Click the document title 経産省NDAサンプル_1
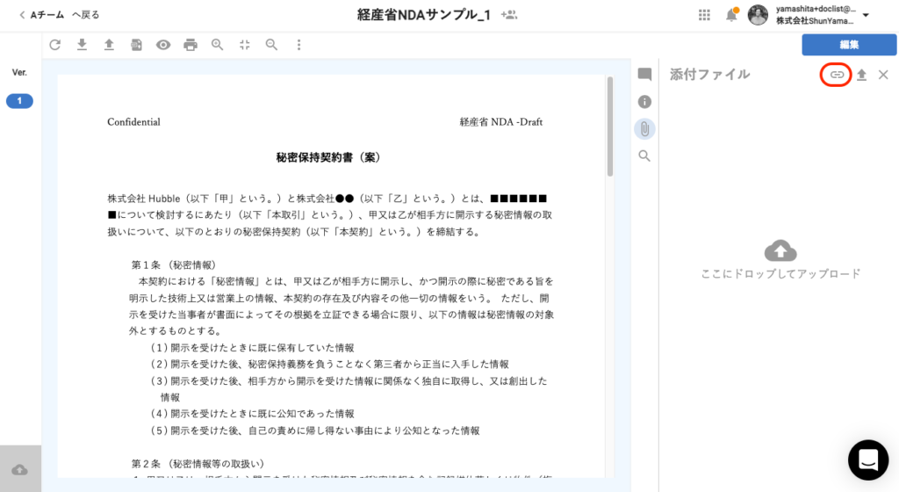899x492 pixels. pos(424,15)
